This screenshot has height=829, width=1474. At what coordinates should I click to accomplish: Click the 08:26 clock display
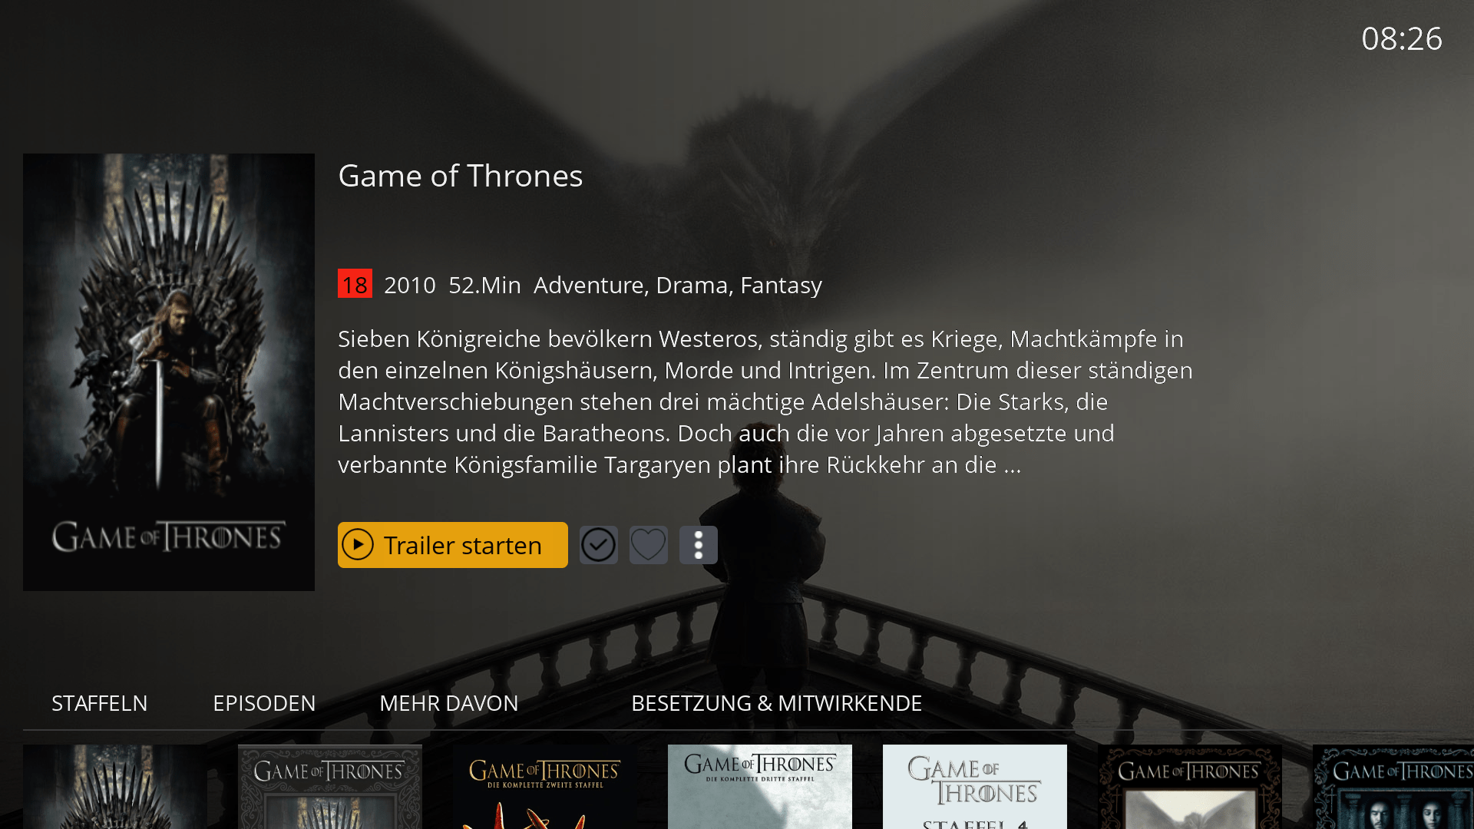[x=1402, y=38]
